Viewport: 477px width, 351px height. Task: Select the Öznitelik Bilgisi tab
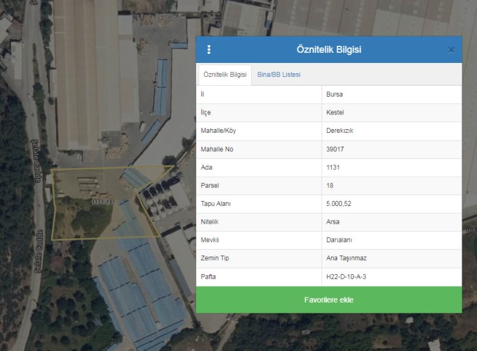coord(225,74)
